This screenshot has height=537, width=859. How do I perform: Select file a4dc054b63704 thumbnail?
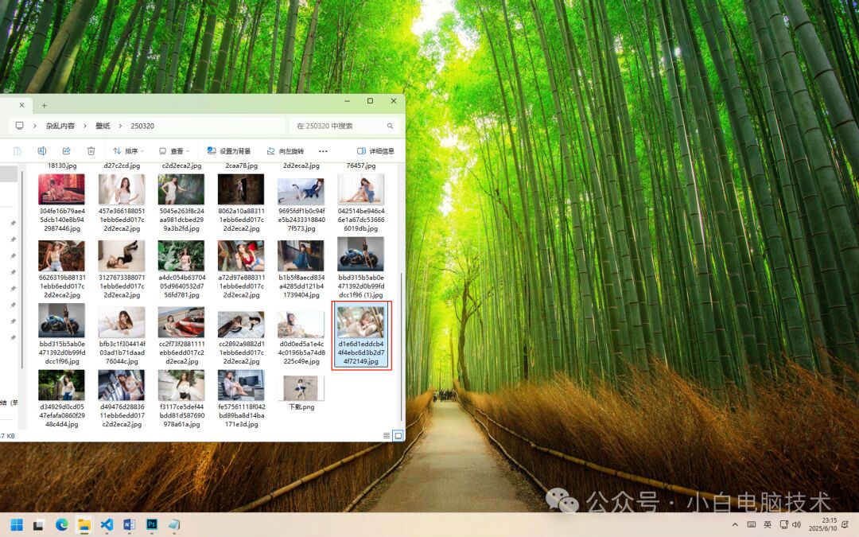point(181,256)
